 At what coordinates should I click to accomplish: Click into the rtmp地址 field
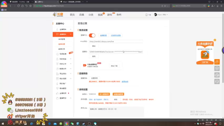click(116, 41)
